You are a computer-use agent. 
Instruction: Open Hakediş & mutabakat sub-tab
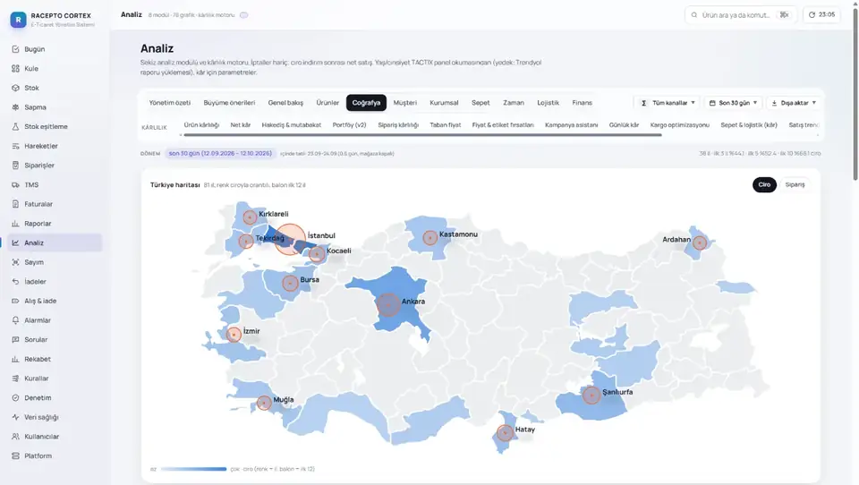pos(292,125)
